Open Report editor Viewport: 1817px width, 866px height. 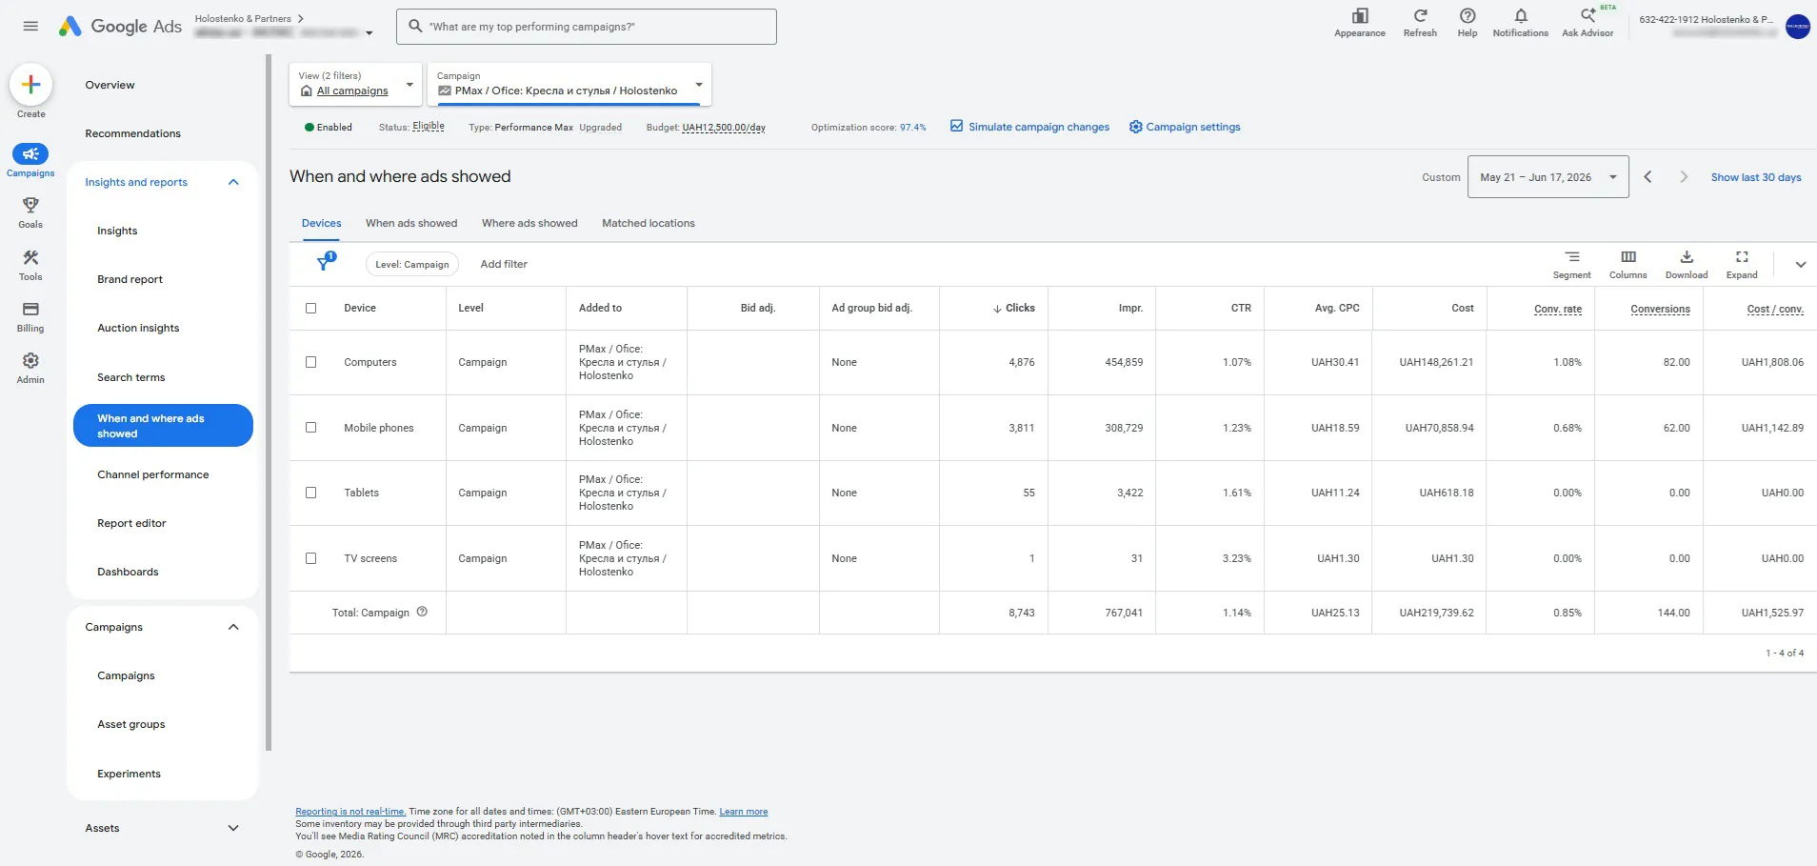point(131,523)
